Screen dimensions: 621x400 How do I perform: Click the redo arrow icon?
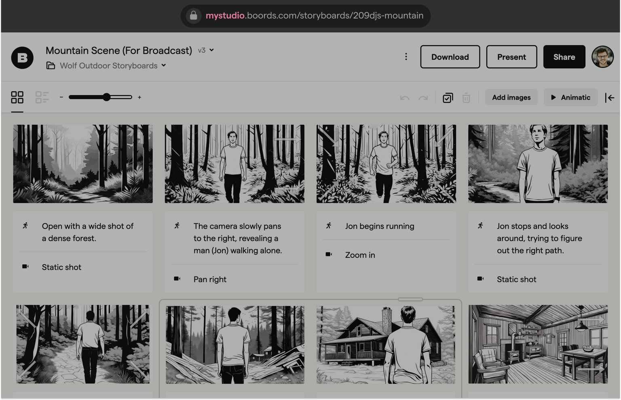point(423,98)
